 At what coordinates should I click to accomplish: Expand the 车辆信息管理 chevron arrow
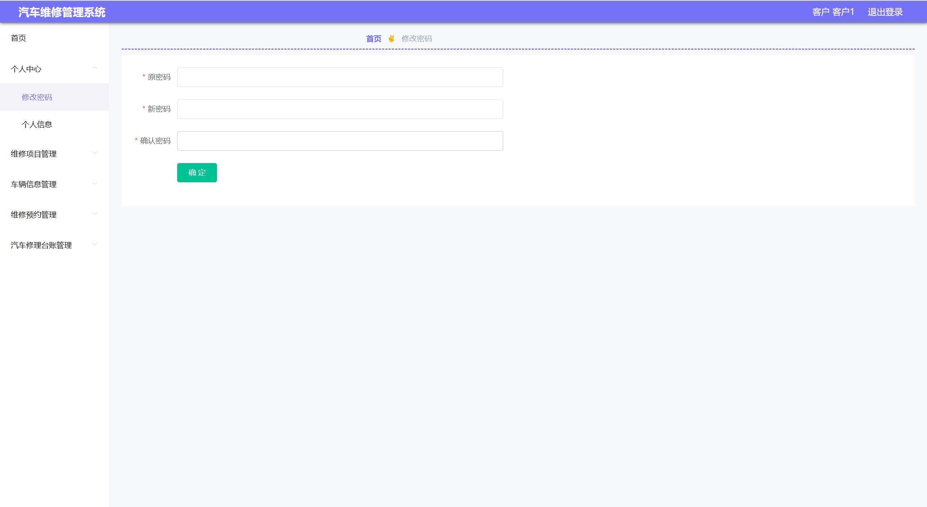point(95,184)
